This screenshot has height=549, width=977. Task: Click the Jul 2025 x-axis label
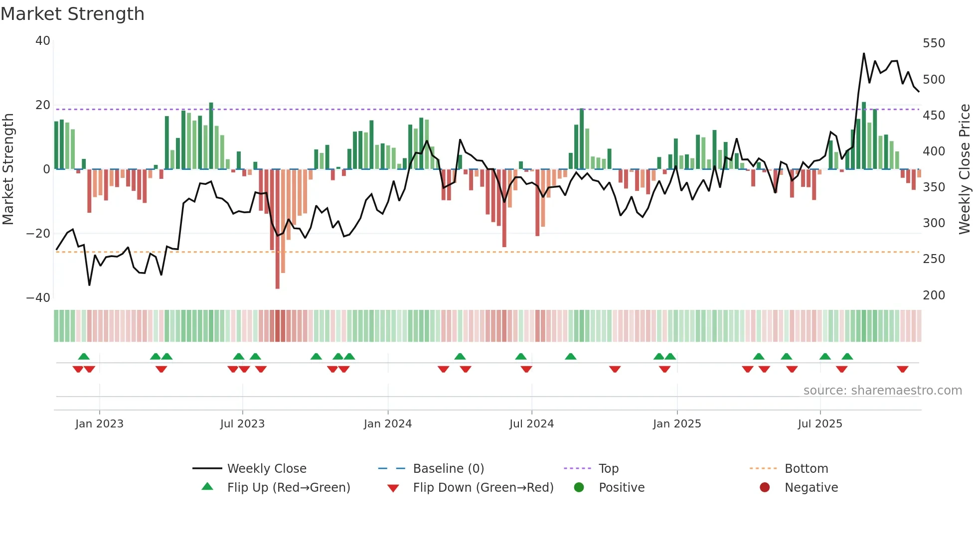pyautogui.click(x=820, y=423)
